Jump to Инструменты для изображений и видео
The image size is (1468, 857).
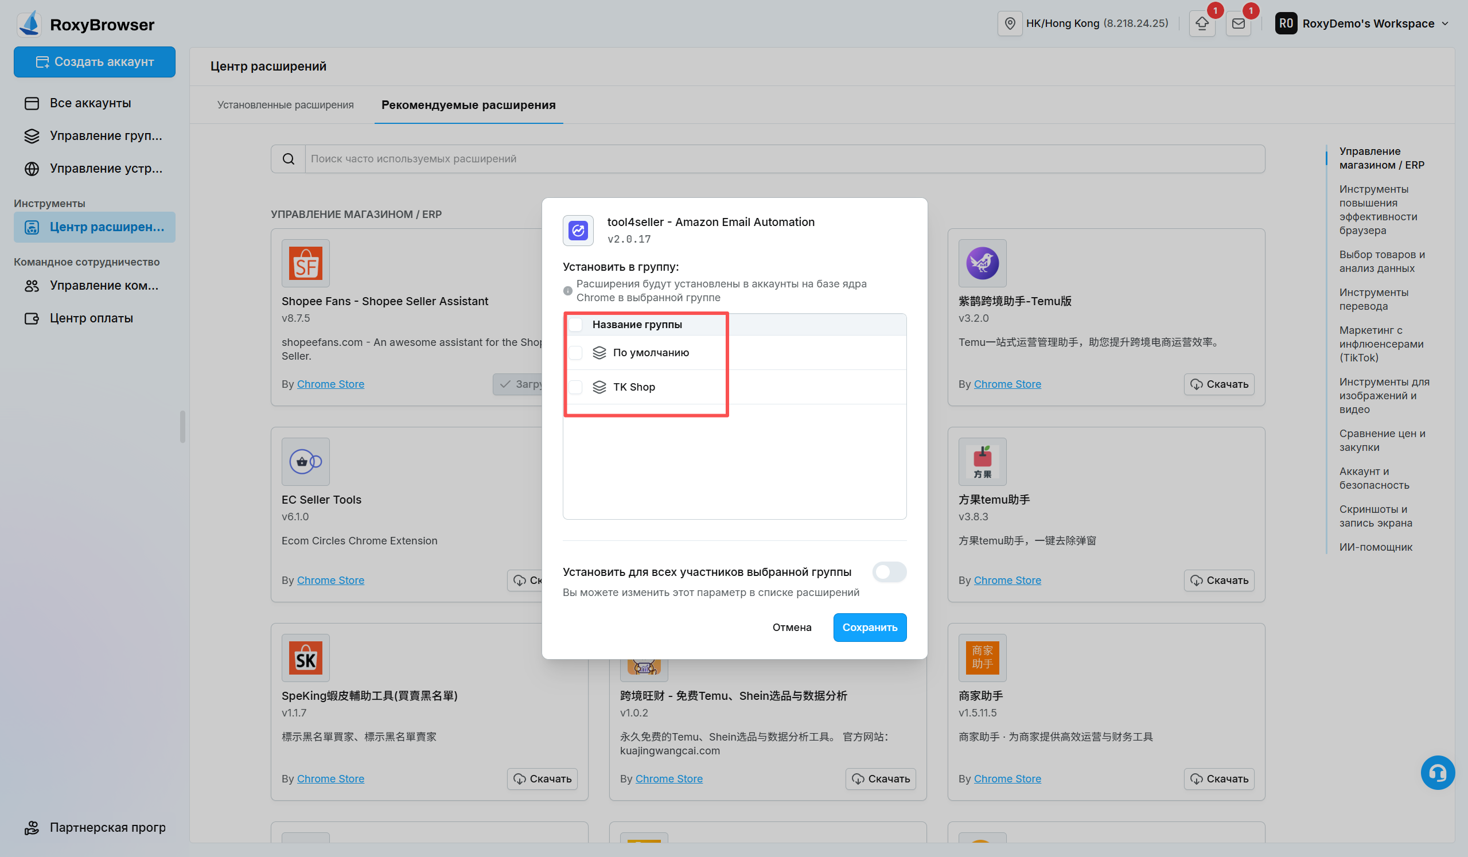[x=1384, y=396]
